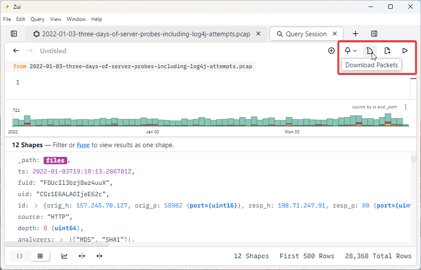The image size is (421, 270).
Task: Open the View menu
Action: point(55,19)
